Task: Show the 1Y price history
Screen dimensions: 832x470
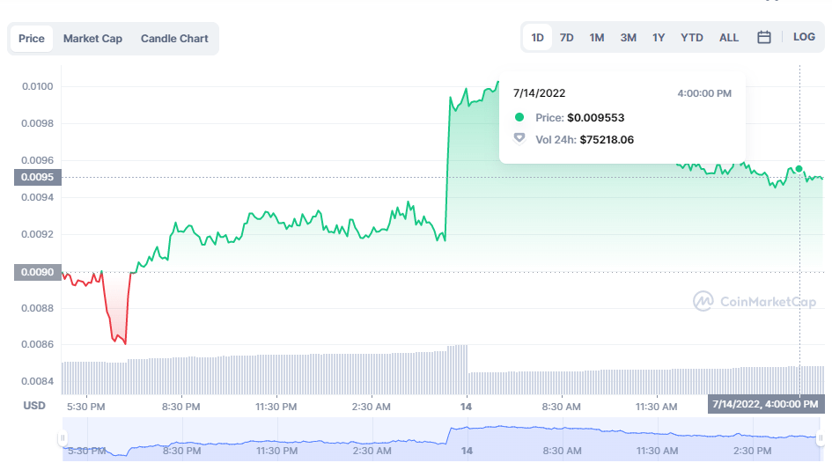Action: [659, 38]
